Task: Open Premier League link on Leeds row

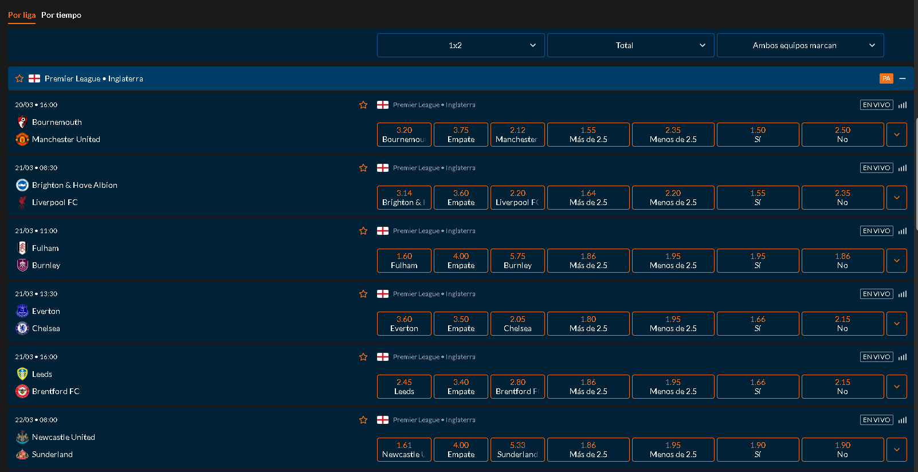Action: [434, 357]
